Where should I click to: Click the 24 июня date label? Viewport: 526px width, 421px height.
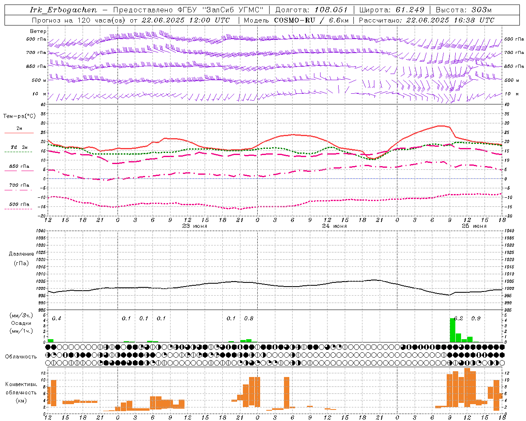334,226
